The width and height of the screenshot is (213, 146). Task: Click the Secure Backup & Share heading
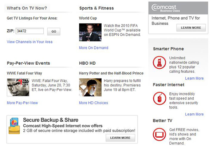(x=51, y=120)
